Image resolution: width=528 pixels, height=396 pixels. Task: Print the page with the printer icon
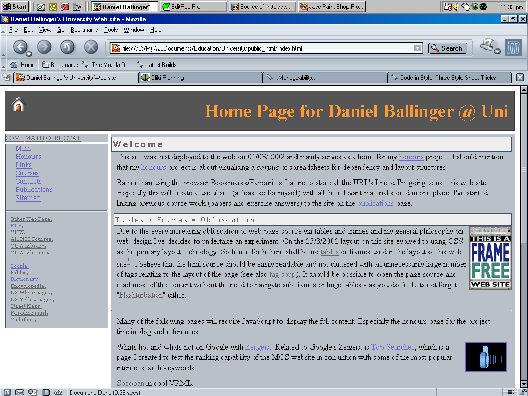[x=486, y=45]
